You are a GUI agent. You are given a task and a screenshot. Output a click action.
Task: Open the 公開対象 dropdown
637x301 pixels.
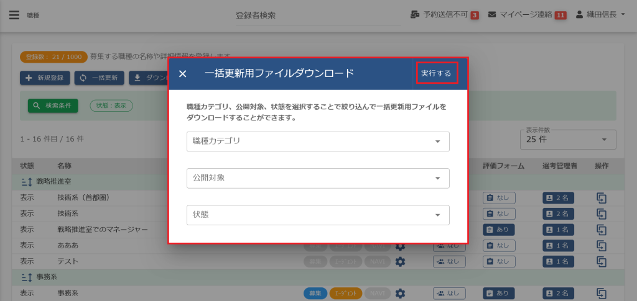pos(317,178)
